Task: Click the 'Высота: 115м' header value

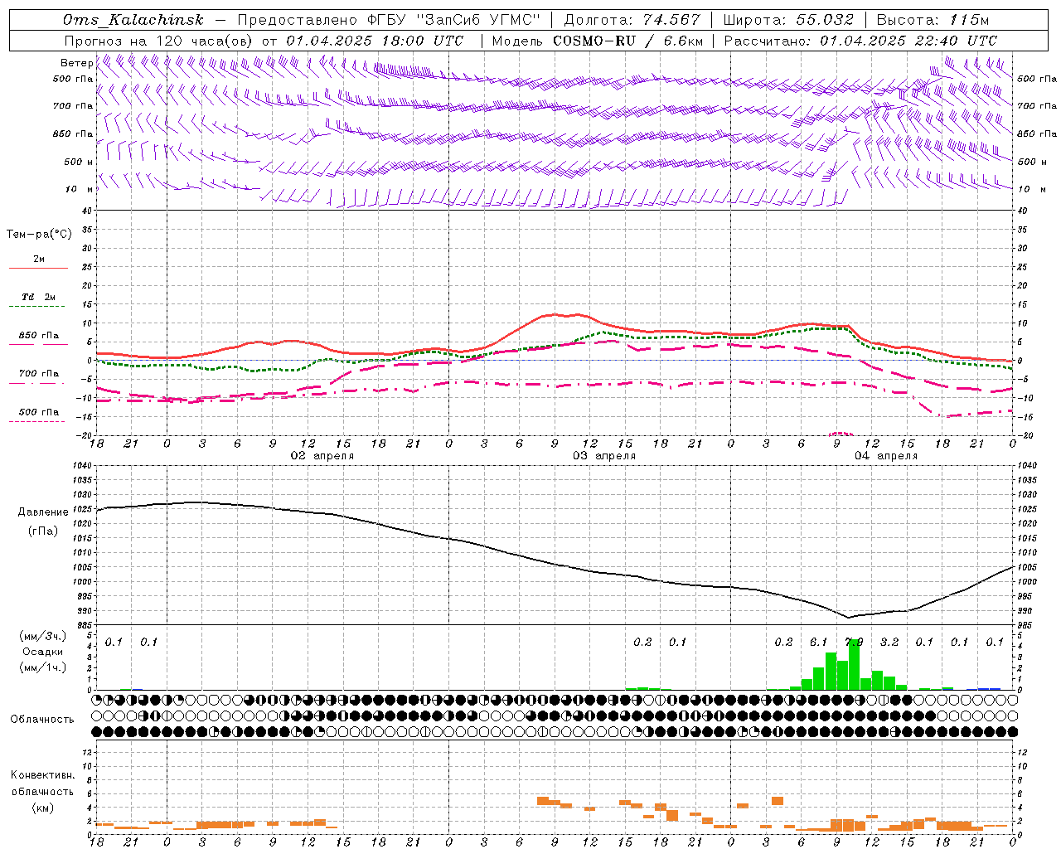Action: pos(933,21)
